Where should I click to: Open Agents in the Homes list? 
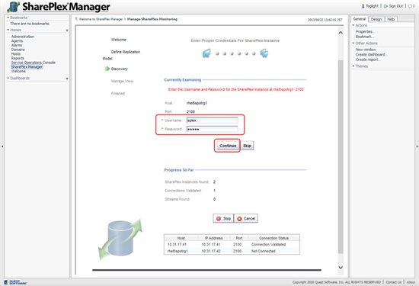coord(17,41)
